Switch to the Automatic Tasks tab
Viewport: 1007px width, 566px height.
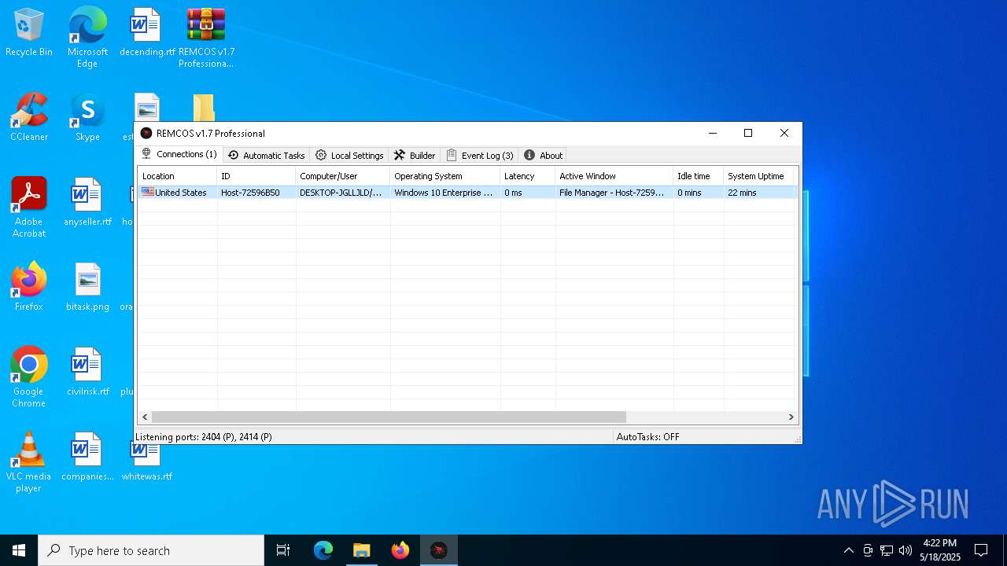[266, 156]
